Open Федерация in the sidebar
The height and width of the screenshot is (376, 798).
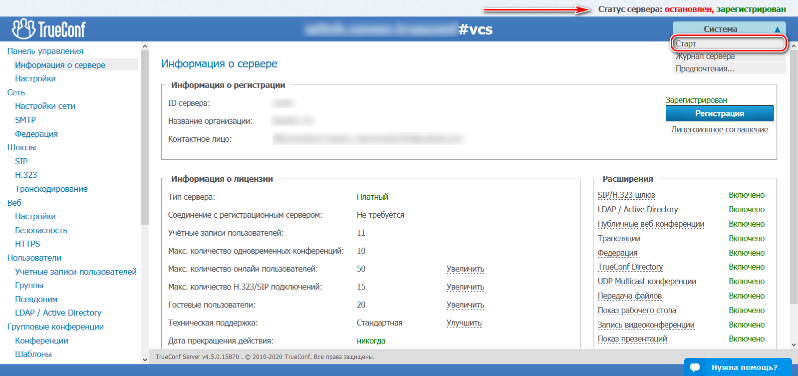pyautogui.click(x=36, y=134)
